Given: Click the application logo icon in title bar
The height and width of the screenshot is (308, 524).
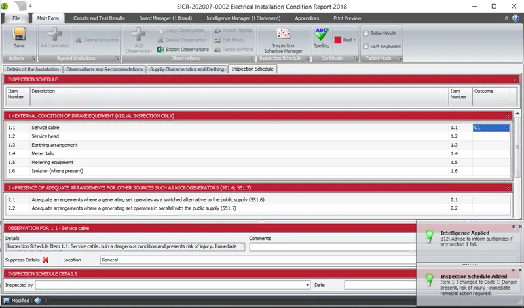Looking at the screenshot, I should coord(5,6).
